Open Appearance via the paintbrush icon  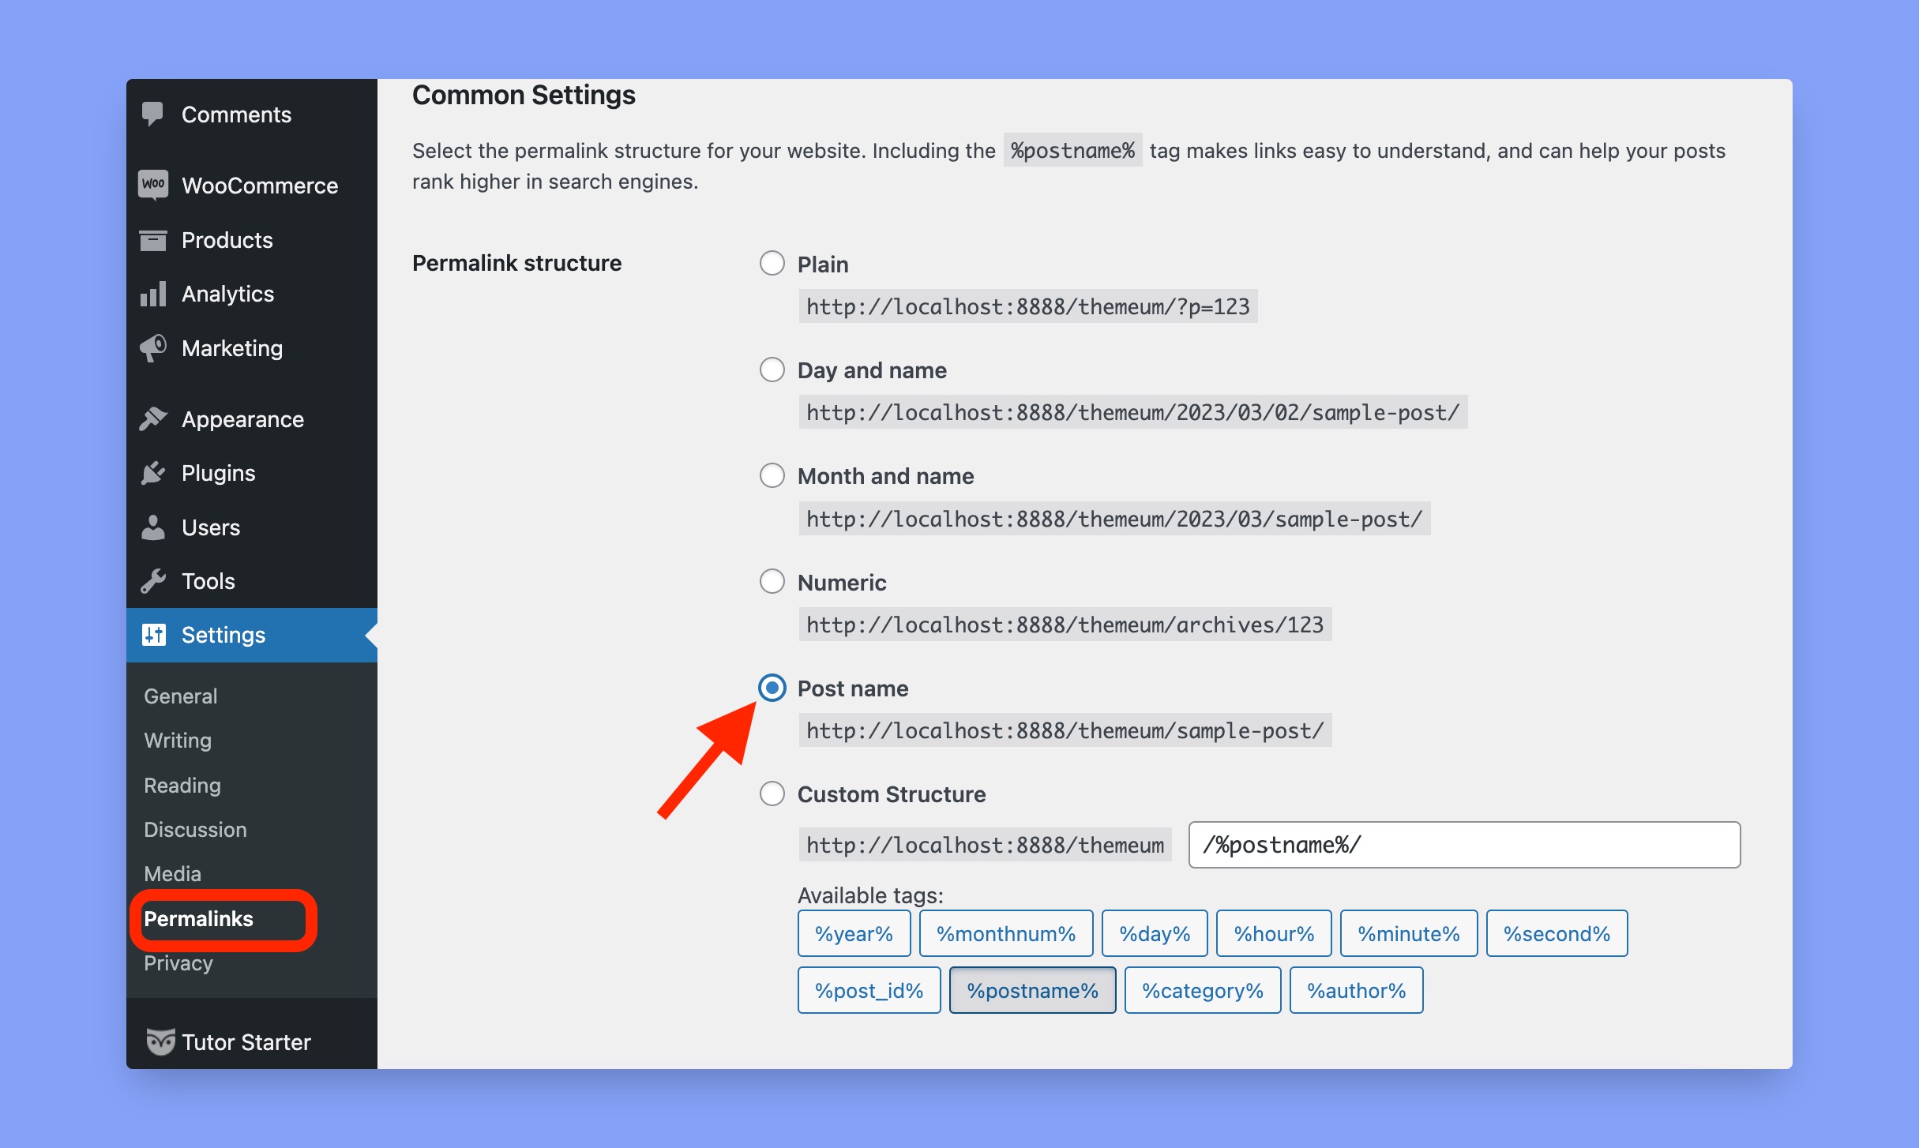click(153, 419)
